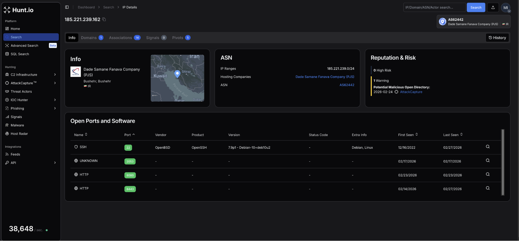Open the Threat Actors page
Screen dimensions: 519x241
pyautogui.click(x=21, y=92)
